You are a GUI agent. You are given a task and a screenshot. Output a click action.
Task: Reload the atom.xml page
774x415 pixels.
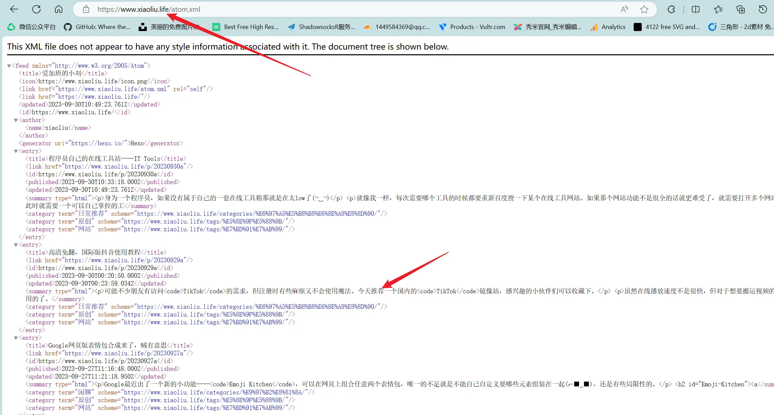click(x=36, y=9)
